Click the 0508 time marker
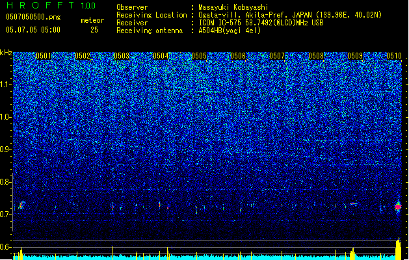The width and height of the screenshot is (409, 260). [316, 56]
